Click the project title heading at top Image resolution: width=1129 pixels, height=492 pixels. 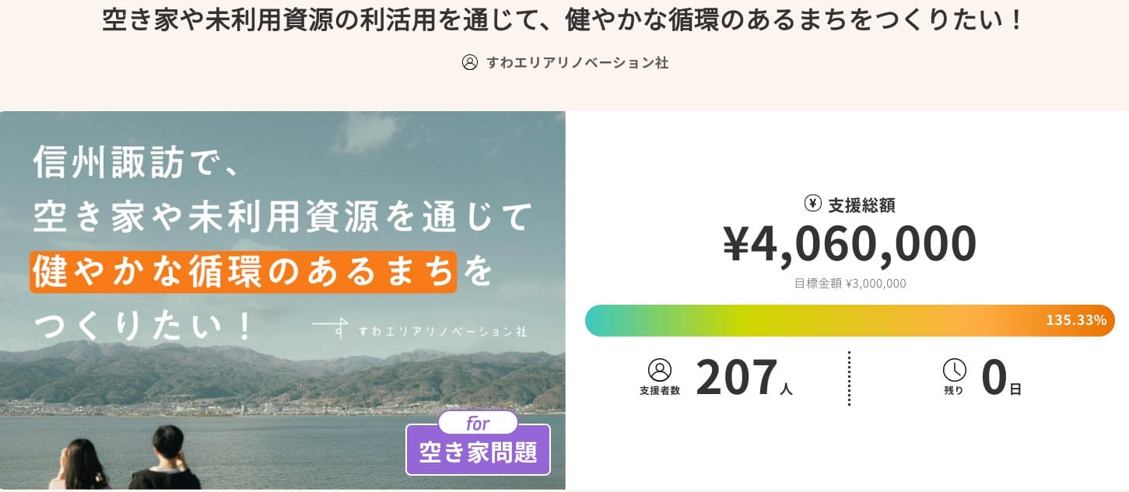563,21
